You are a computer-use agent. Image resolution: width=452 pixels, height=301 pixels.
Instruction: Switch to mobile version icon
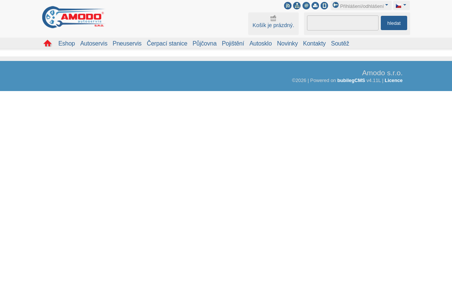pyautogui.click(x=324, y=6)
